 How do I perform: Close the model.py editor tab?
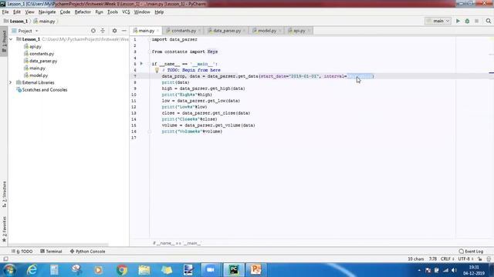(x=279, y=31)
